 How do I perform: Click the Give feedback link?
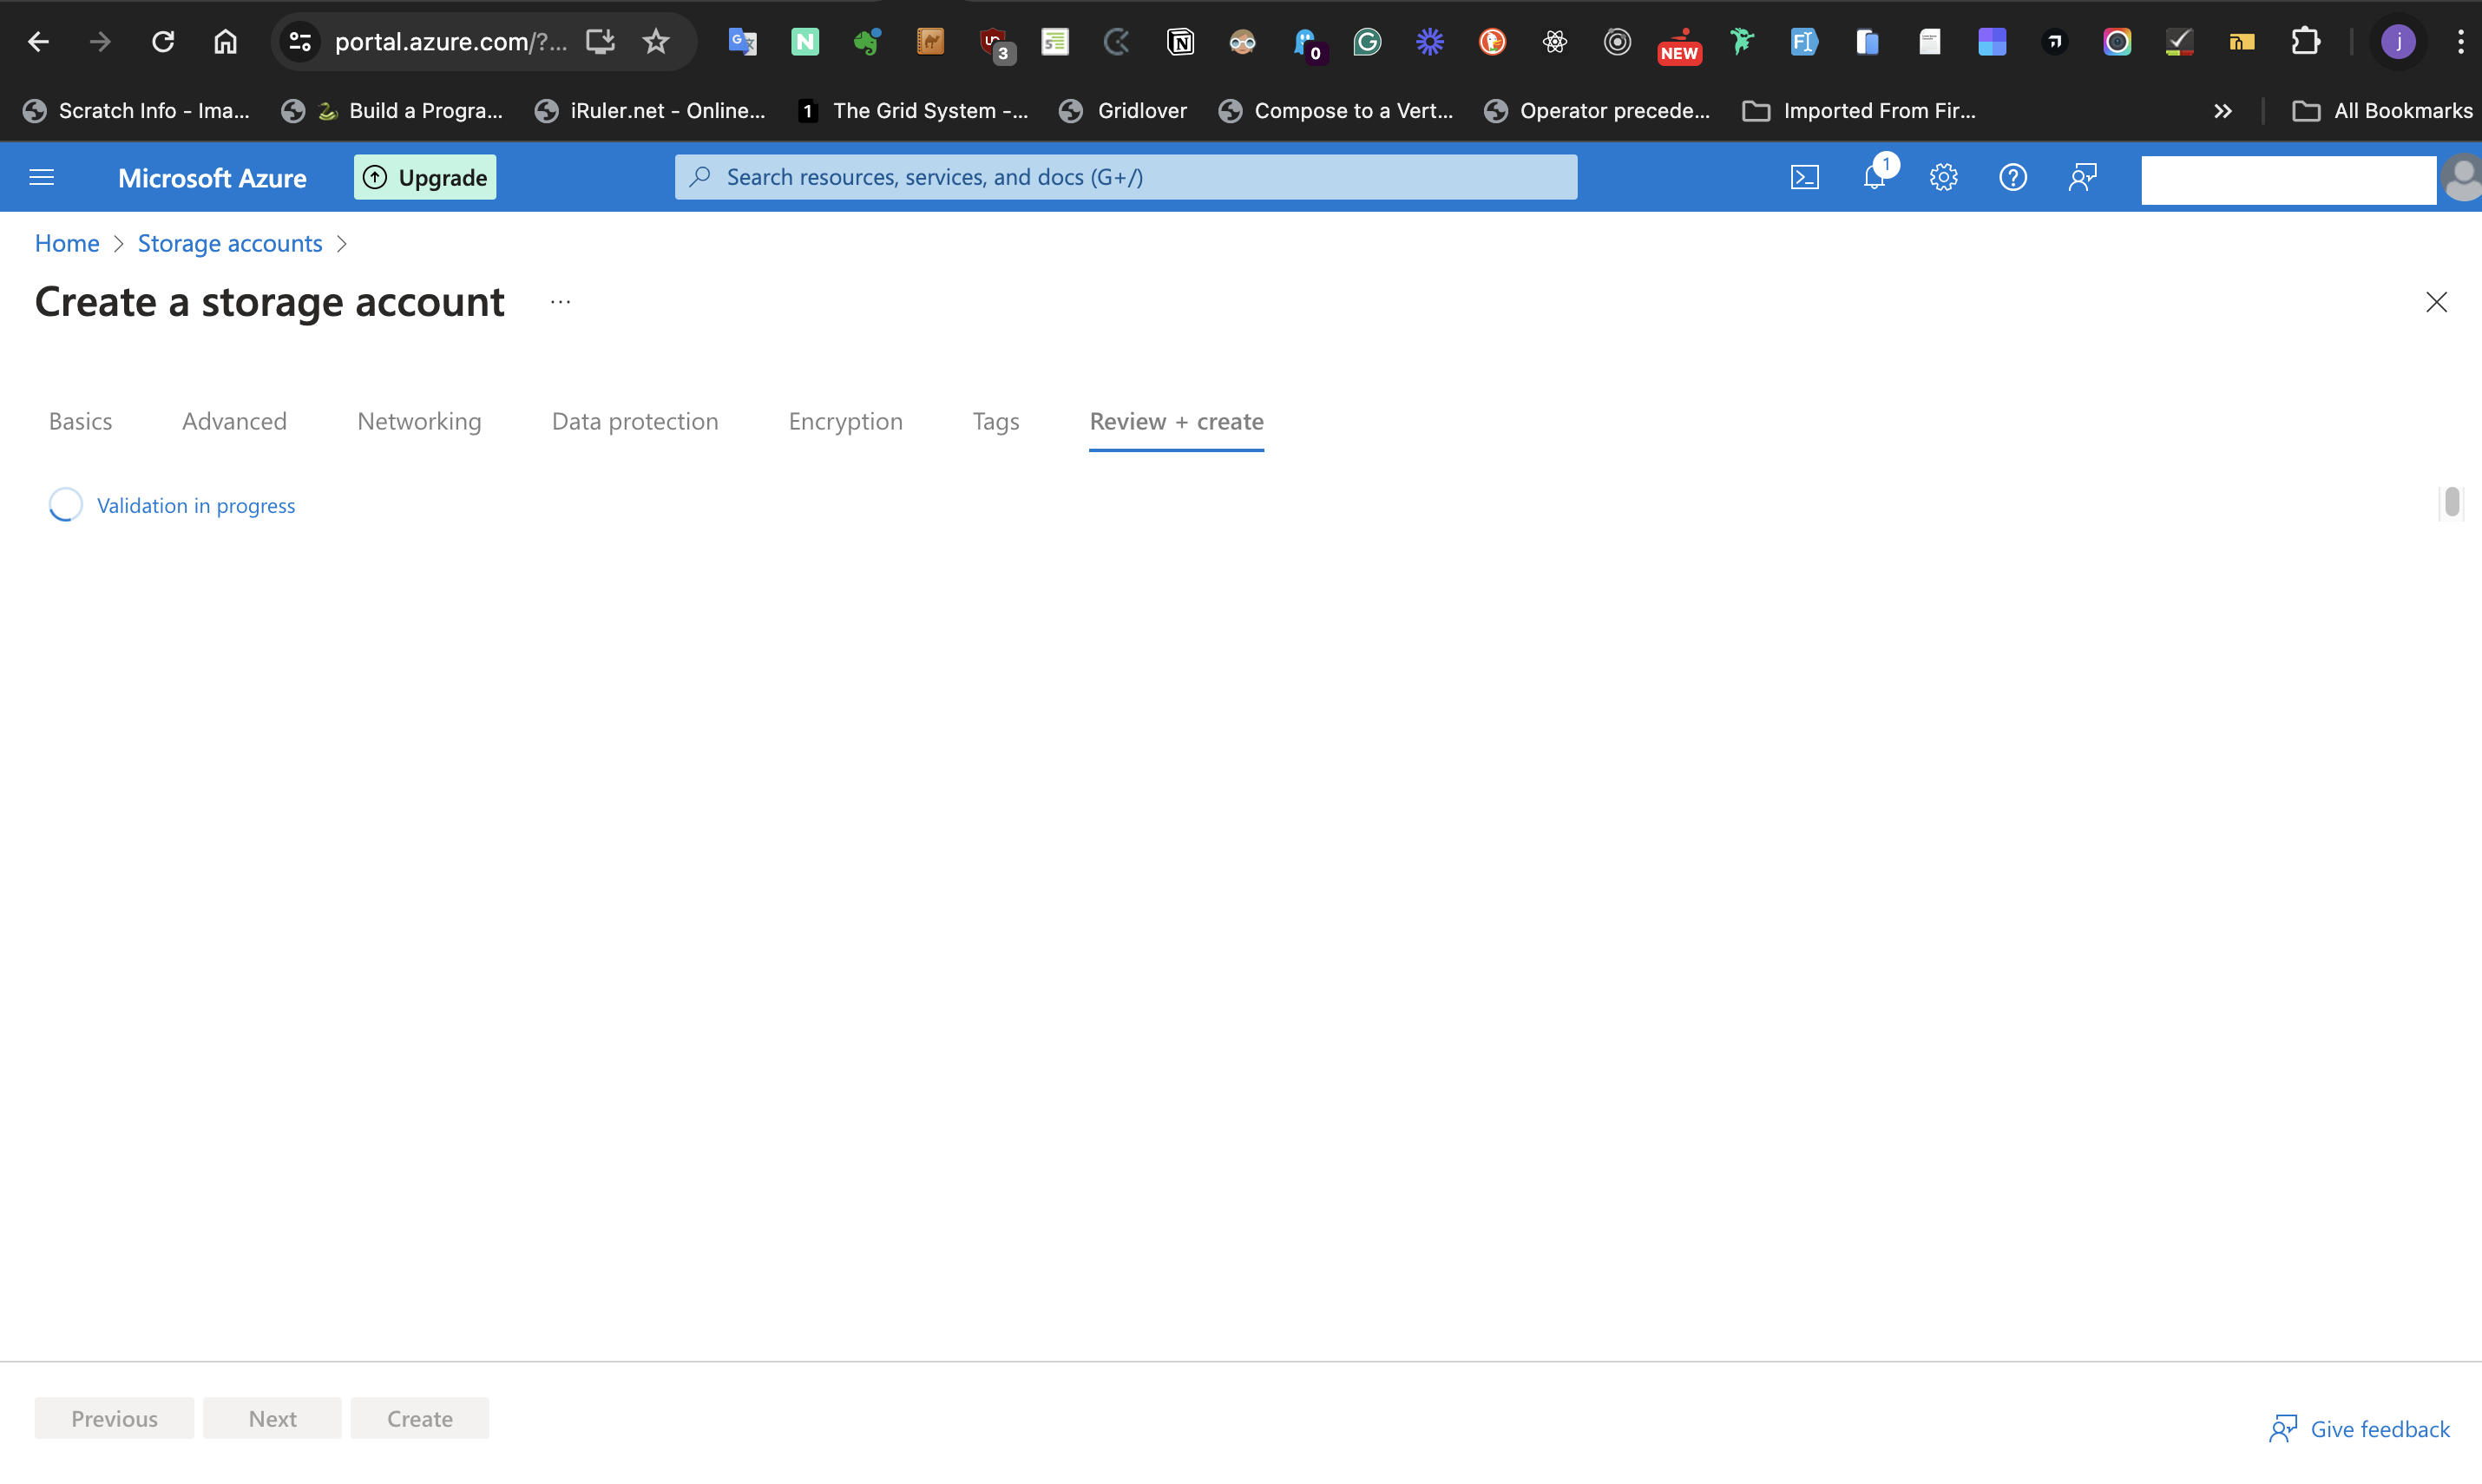pyautogui.click(x=2379, y=1429)
